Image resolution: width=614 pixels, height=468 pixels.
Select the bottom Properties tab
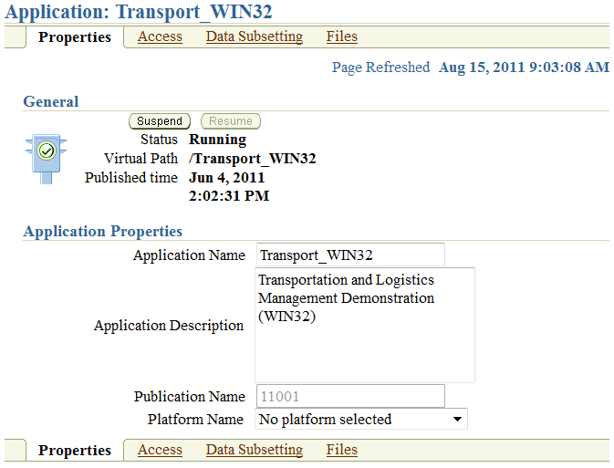pyautogui.click(x=75, y=451)
